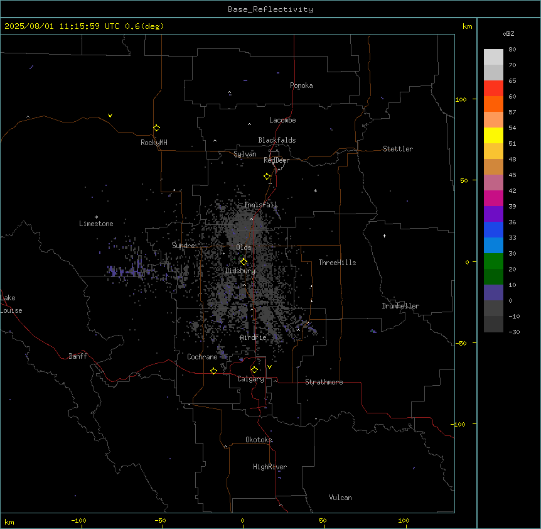This screenshot has width=541, height=529.
Task: Click the km unit label at top right
Action: point(468,26)
